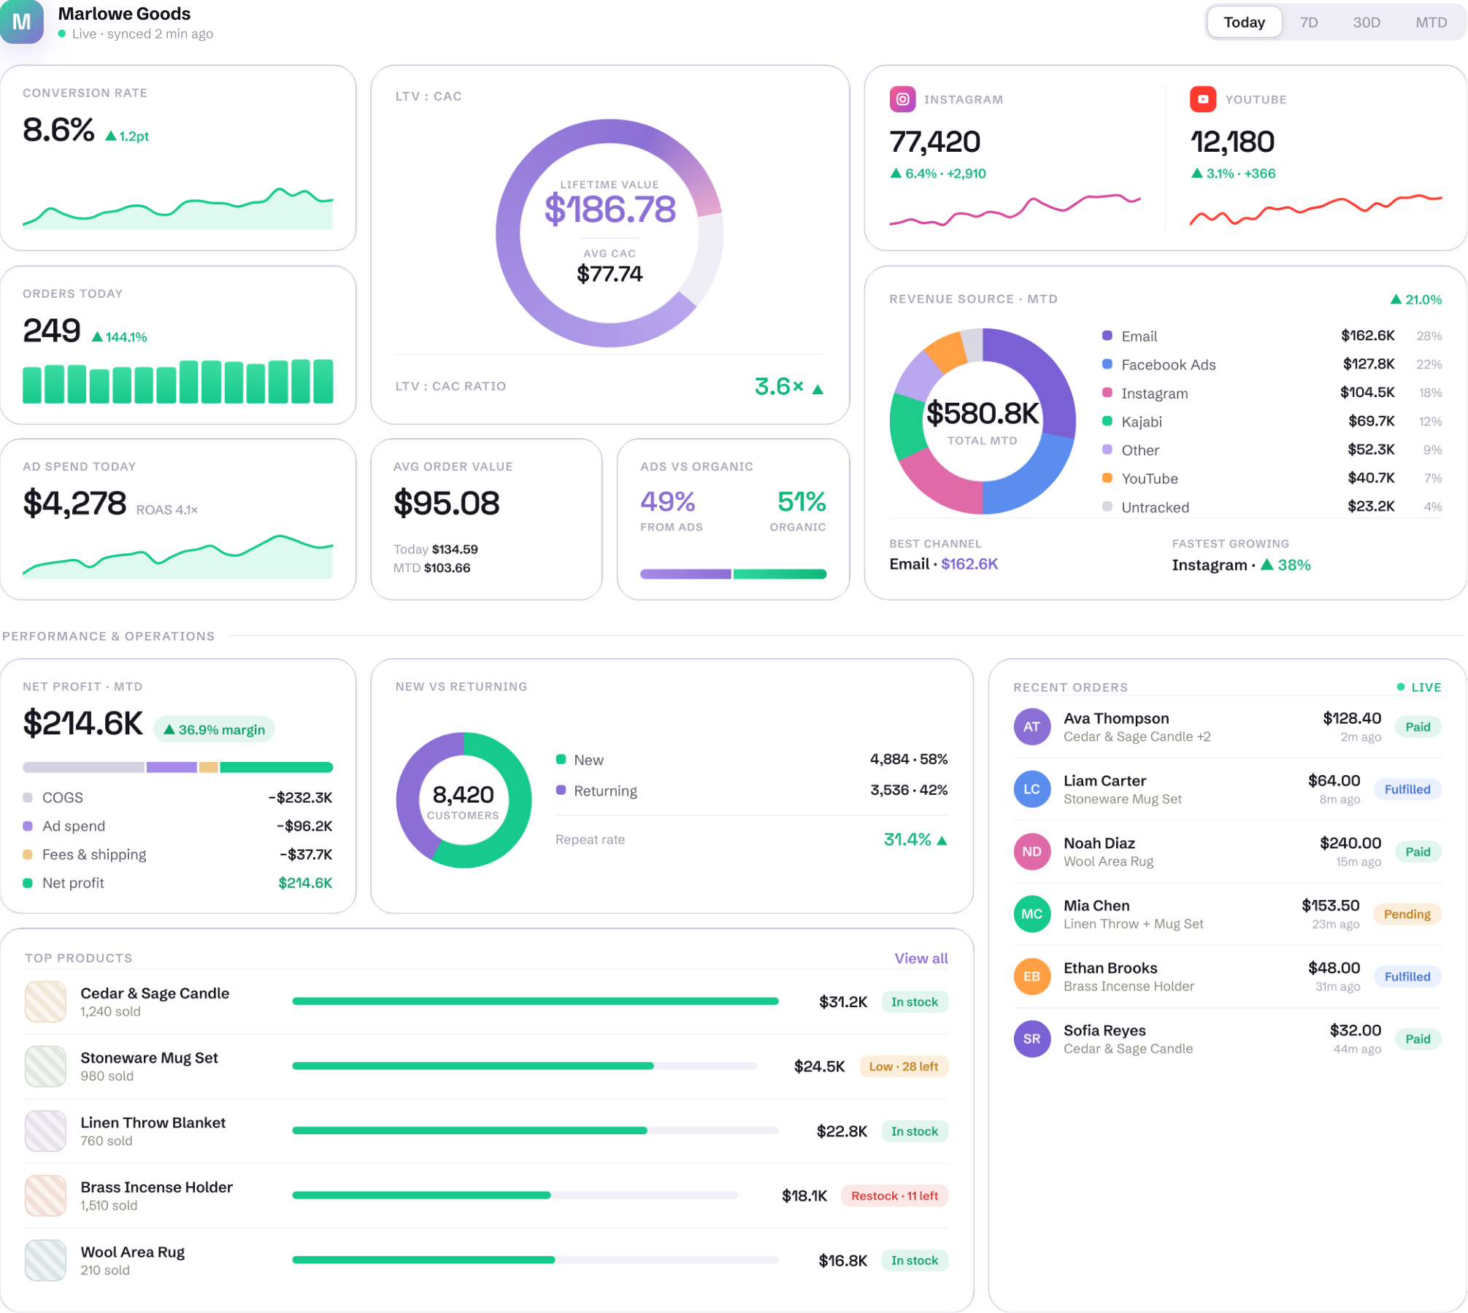Viewport: 1468px width, 1313px height.
Task: Open Linen Throw Blanket product thumbnail
Action: [45, 1131]
